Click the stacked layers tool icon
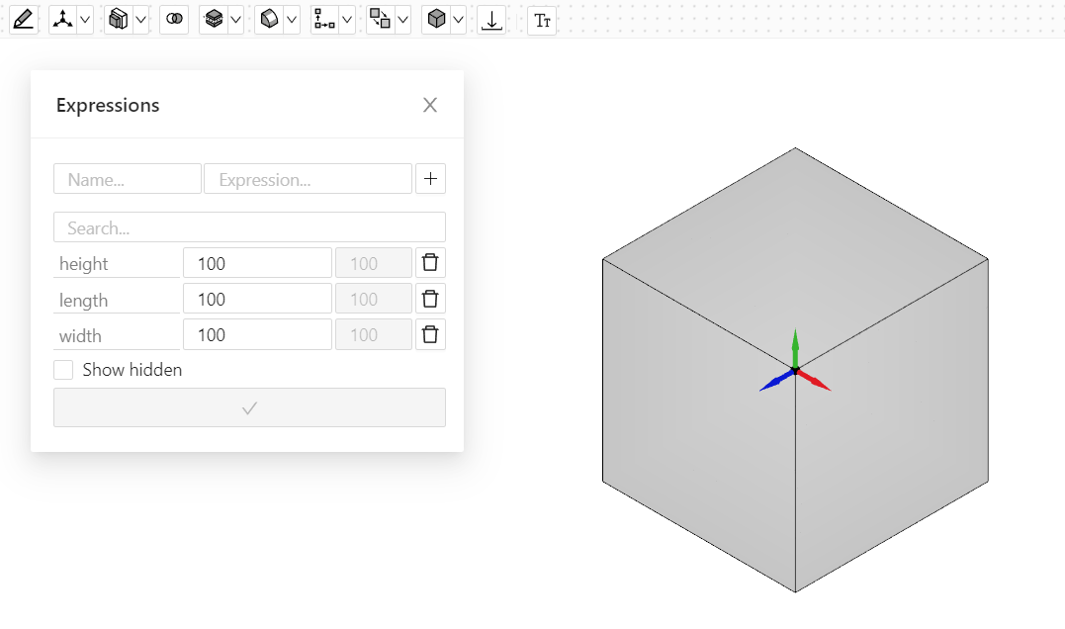The image size is (1065, 629). tap(214, 19)
